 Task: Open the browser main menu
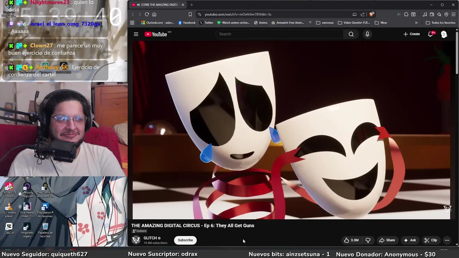tap(454, 14)
